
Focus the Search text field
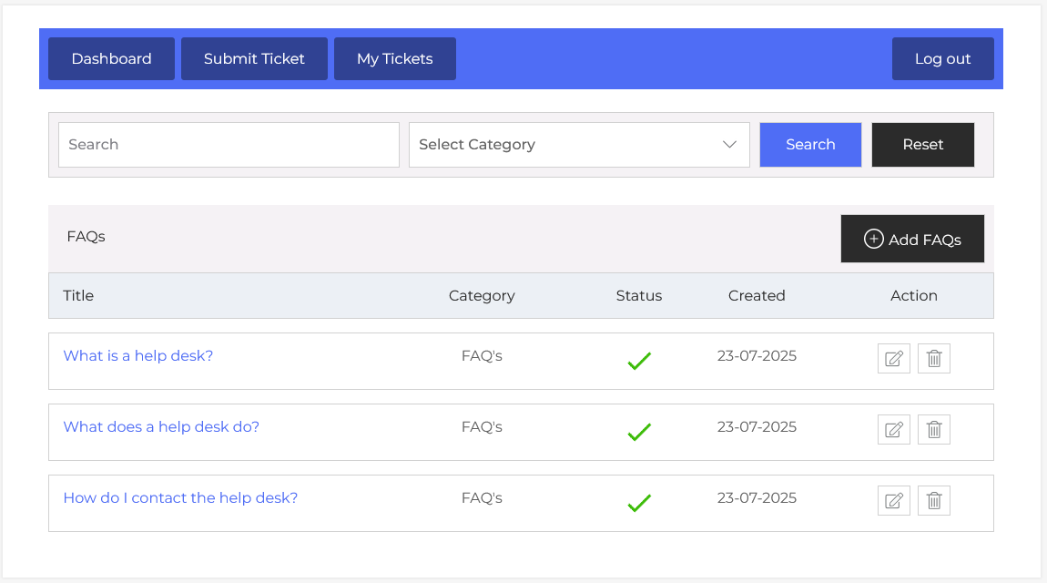coord(229,145)
